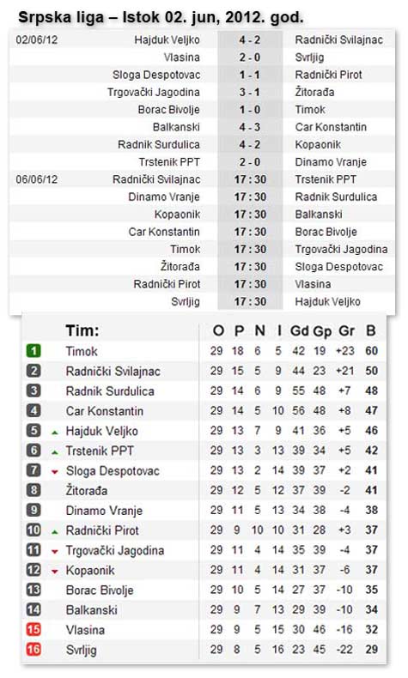Click the B points column header

pos(371,330)
